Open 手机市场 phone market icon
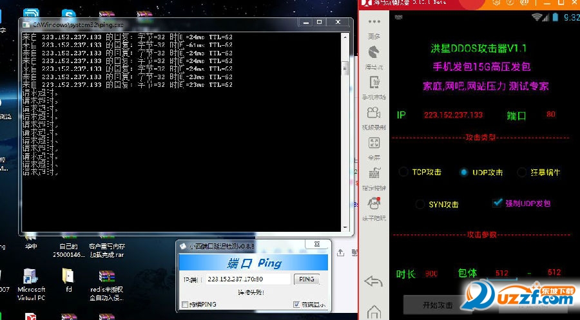 (374, 82)
